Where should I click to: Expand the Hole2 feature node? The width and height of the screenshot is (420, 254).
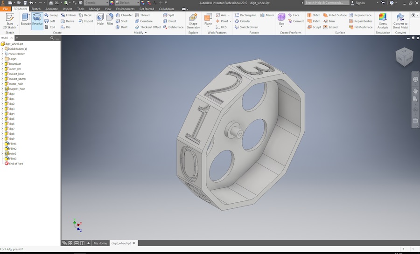[2, 154]
